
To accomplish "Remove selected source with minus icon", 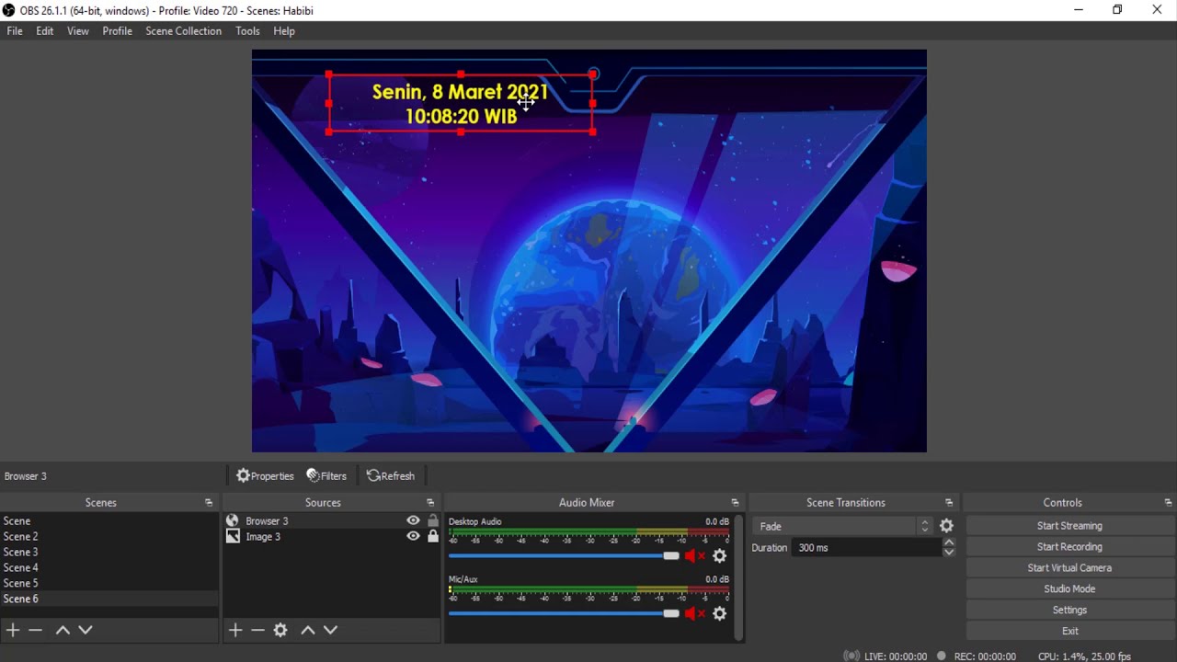I will [257, 630].
